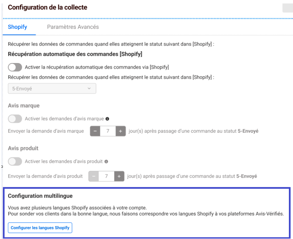Screen dimensions: 293x239
Task: Switch to the Paramètres Avancés tab
Action: click(x=73, y=27)
